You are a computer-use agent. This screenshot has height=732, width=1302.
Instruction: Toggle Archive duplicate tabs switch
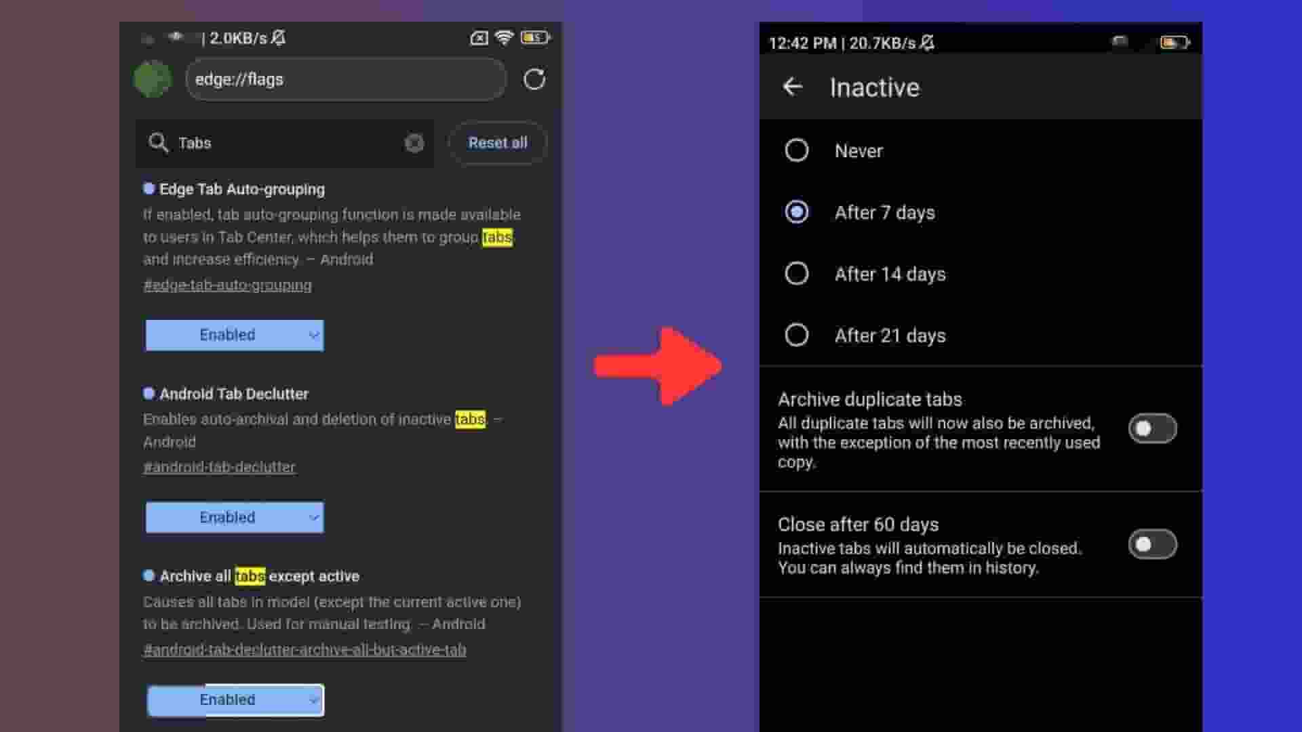point(1152,428)
